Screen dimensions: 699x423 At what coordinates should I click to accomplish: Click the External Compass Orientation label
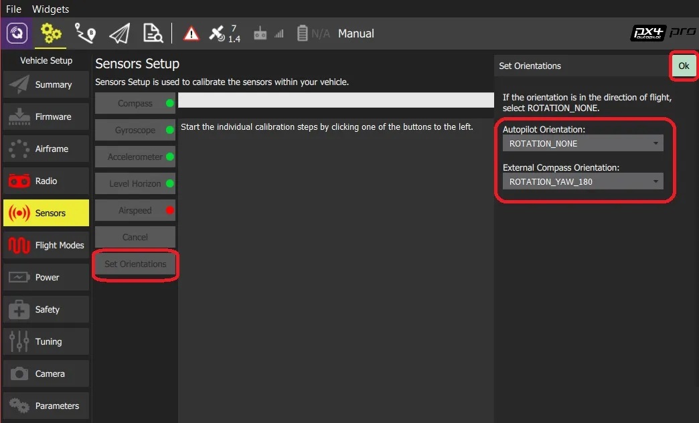click(561, 167)
